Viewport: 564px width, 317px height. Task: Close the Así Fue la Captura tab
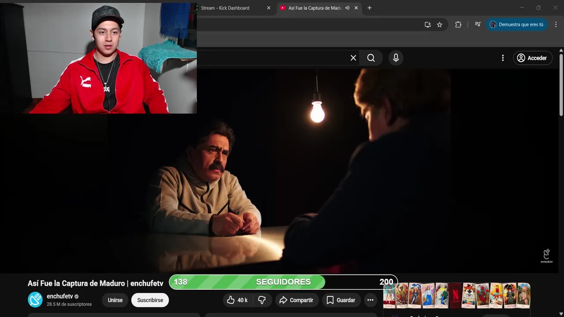tap(356, 8)
